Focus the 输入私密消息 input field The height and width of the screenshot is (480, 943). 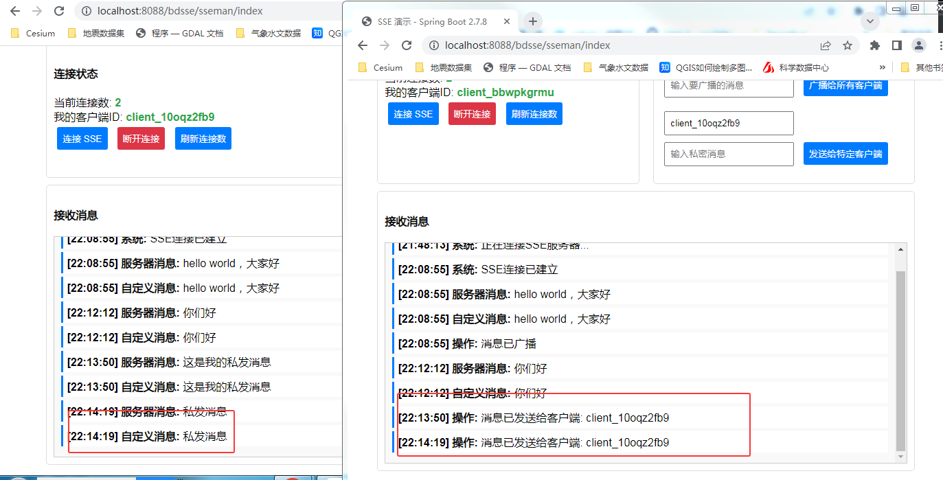[729, 154]
